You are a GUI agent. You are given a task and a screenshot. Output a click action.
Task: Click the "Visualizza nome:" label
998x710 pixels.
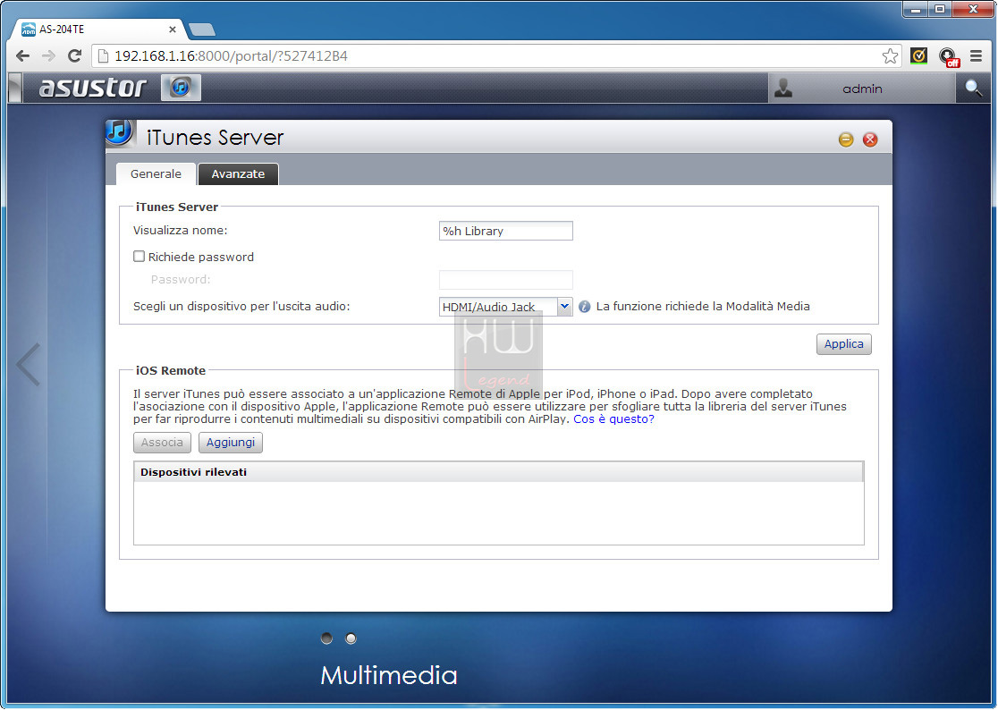point(180,231)
